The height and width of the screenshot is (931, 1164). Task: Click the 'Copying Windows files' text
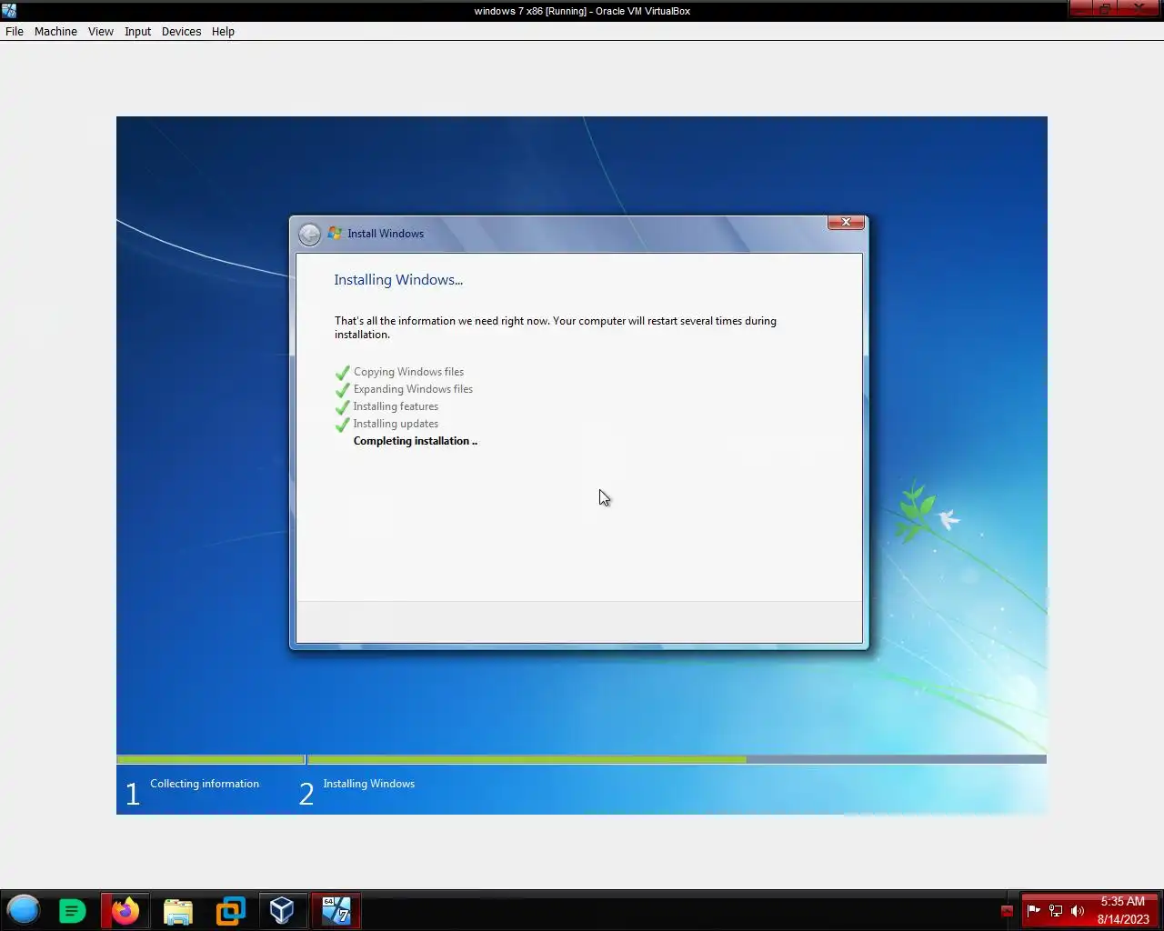point(408,372)
